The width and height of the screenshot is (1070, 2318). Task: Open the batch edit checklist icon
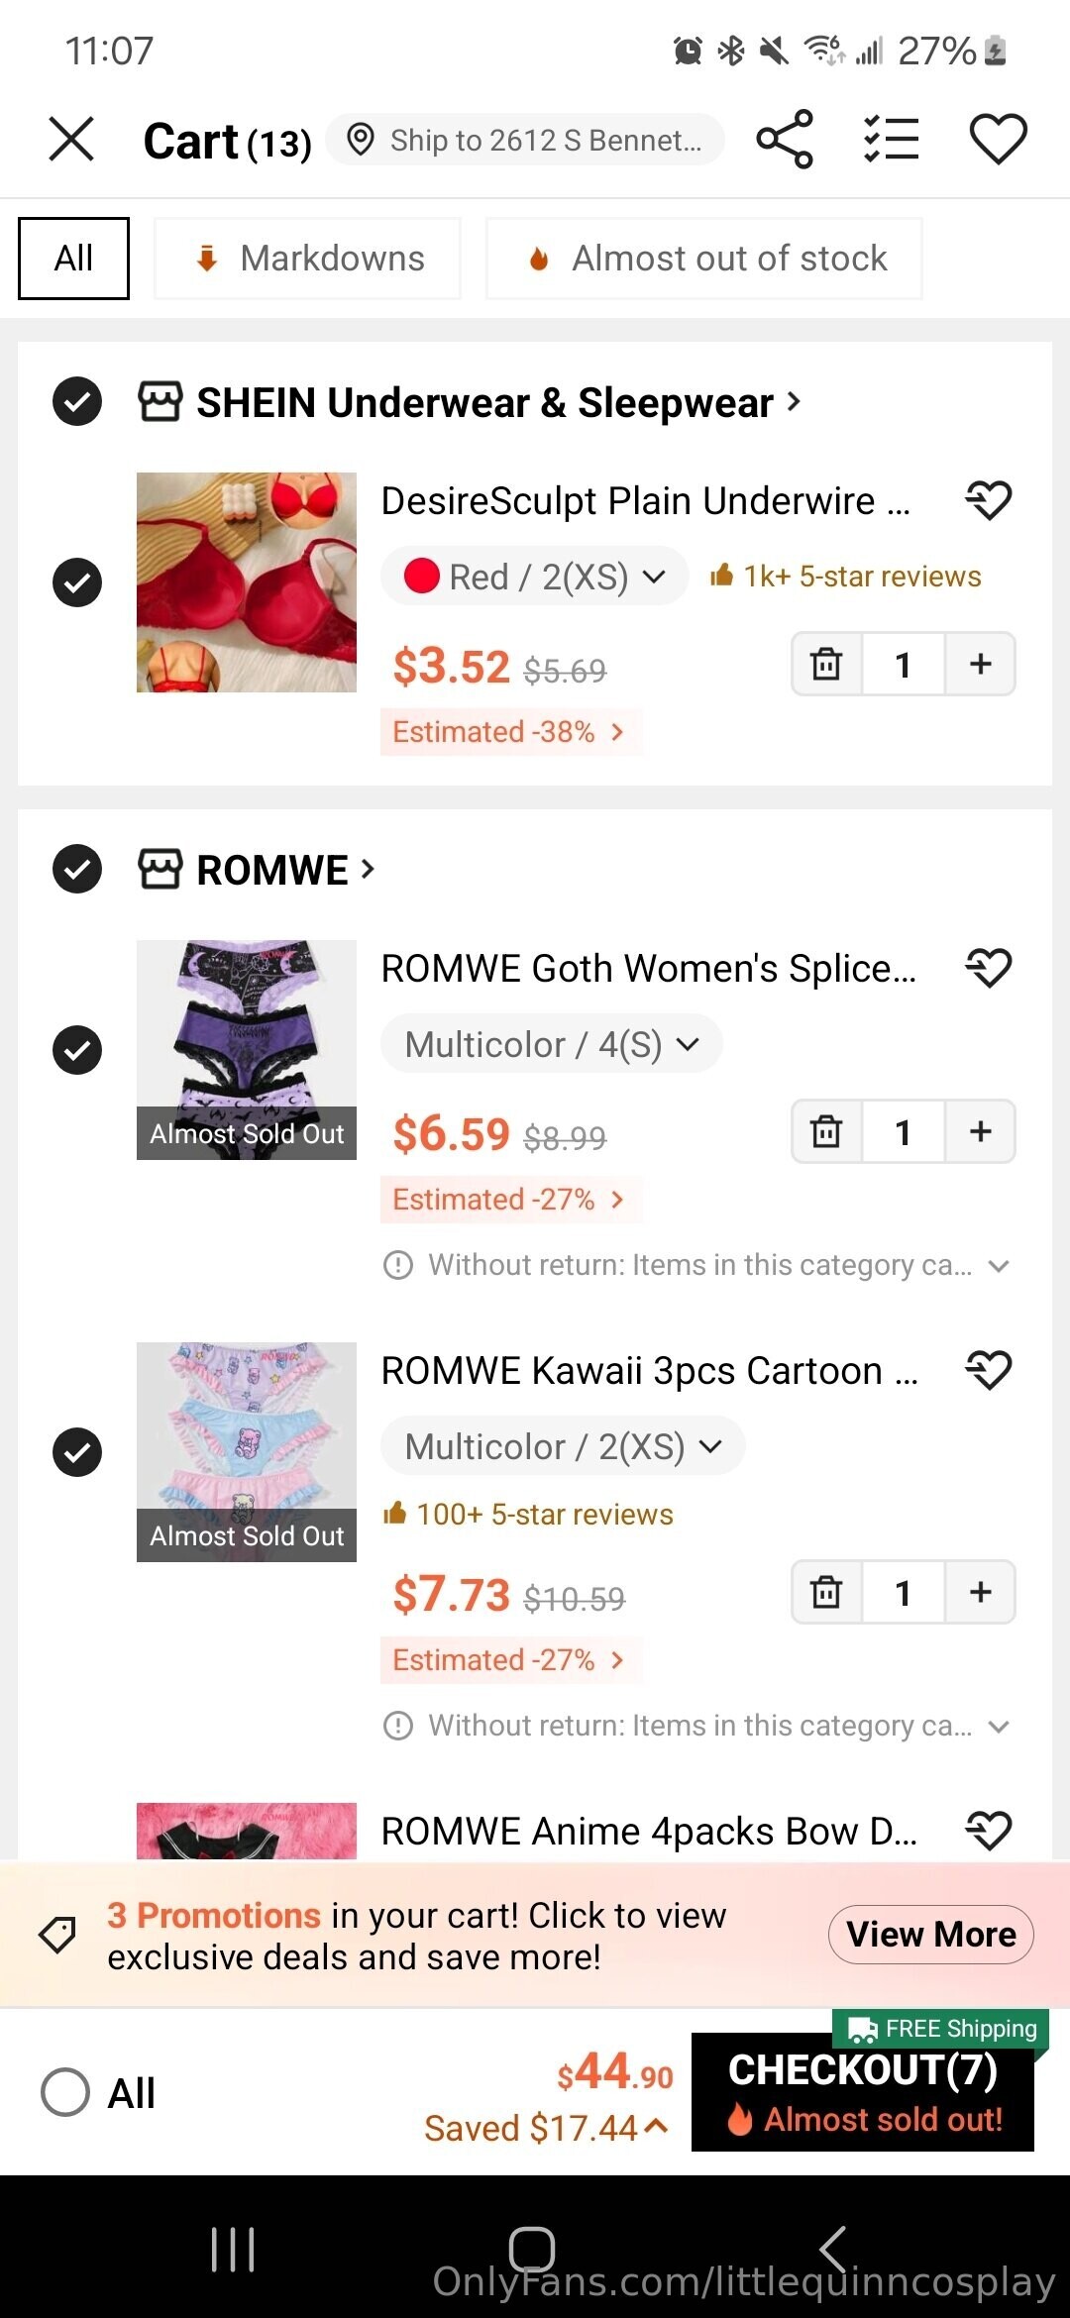coord(891,140)
